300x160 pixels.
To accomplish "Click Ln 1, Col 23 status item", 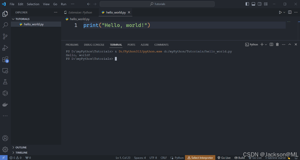I will point(123,158).
